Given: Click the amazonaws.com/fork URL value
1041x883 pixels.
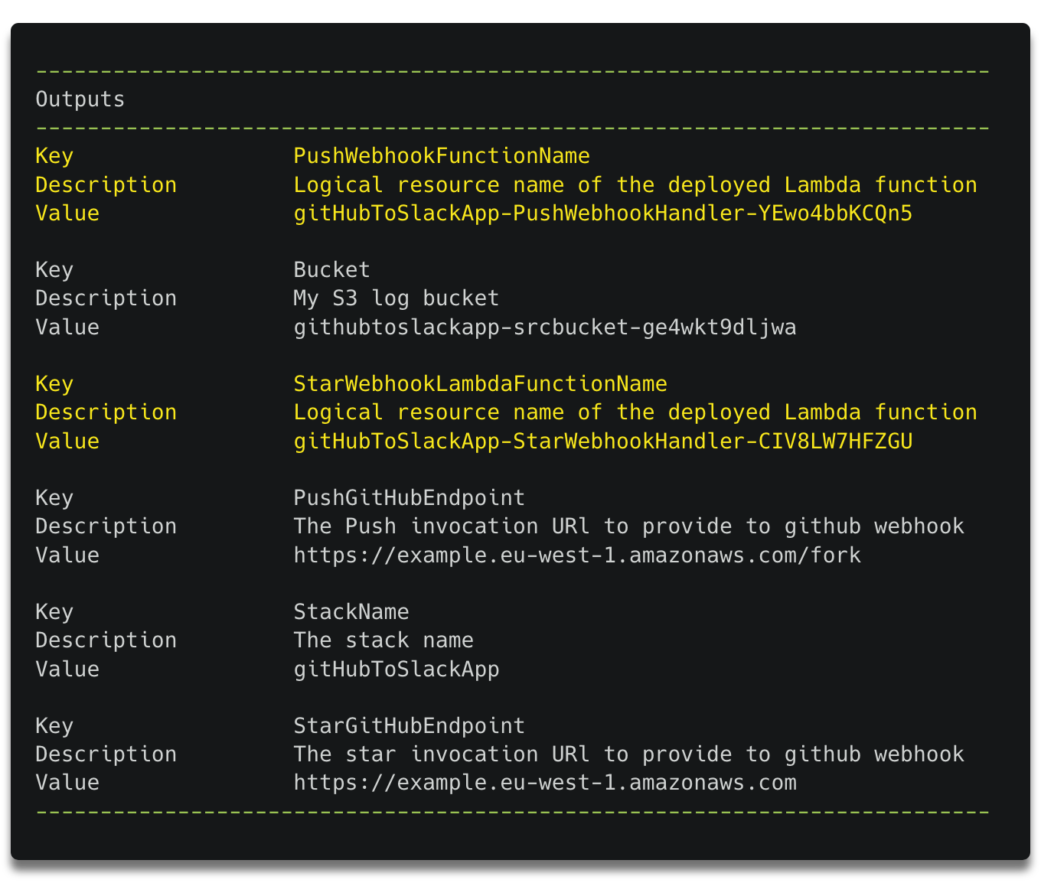Looking at the screenshot, I should [577, 556].
